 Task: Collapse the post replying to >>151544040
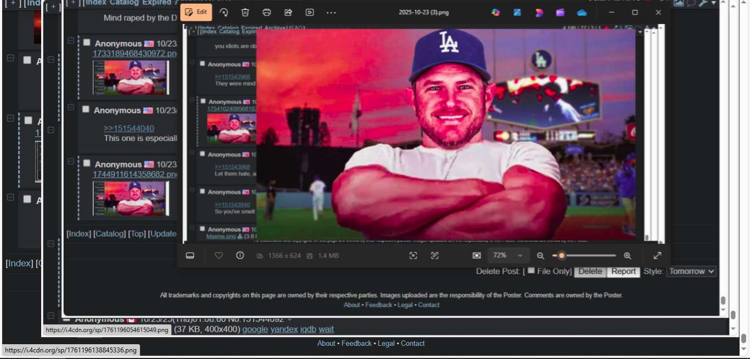point(71,107)
